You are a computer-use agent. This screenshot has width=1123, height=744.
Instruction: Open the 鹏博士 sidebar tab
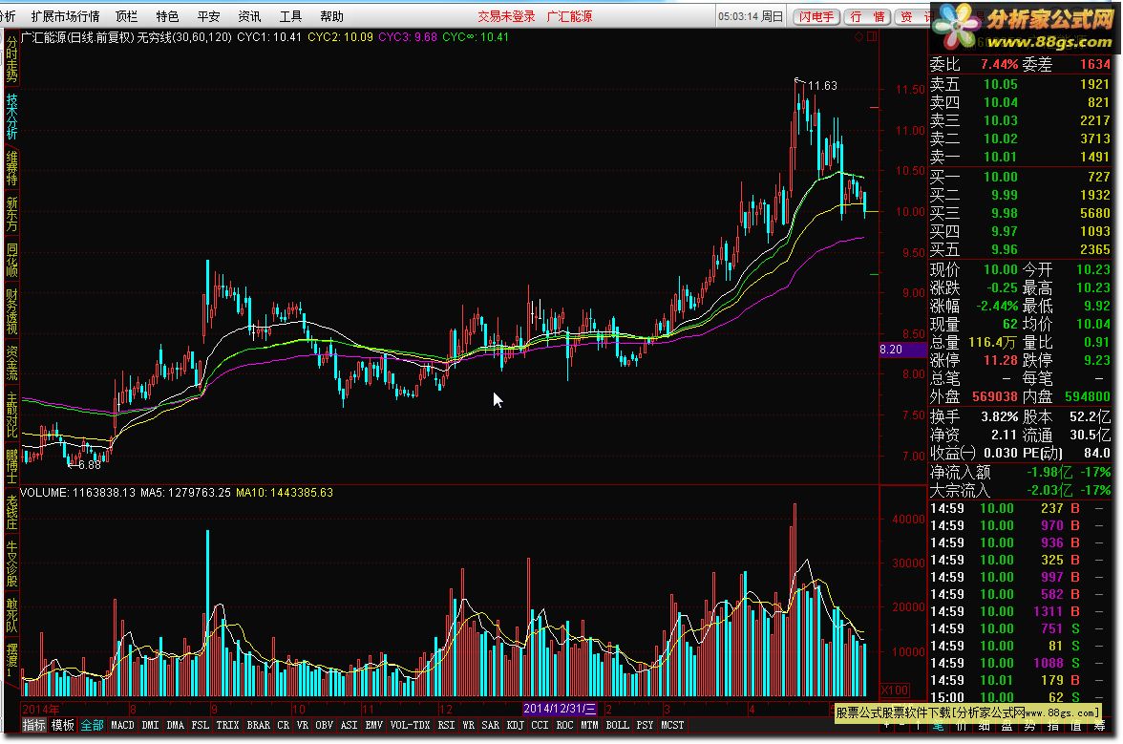pyautogui.click(x=11, y=466)
